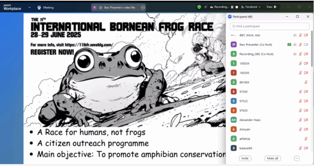
Task: Expand the Zoom Workplace dropdown arrow
Action: [29, 7]
